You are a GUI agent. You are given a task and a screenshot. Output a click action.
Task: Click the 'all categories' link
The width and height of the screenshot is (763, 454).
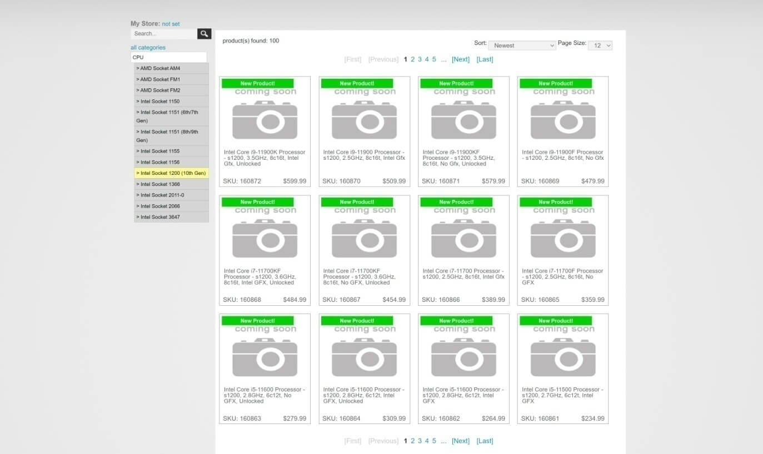[148, 48]
